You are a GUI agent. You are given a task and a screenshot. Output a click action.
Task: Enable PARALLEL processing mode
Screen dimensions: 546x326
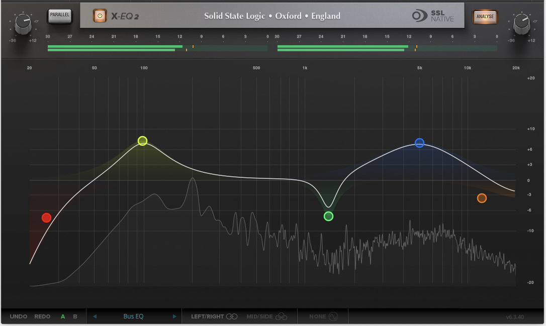(x=60, y=16)
